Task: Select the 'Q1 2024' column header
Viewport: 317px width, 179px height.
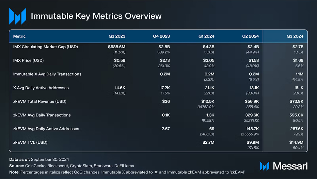Action: tap(206, 36)
